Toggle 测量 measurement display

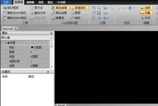point(146,13)
